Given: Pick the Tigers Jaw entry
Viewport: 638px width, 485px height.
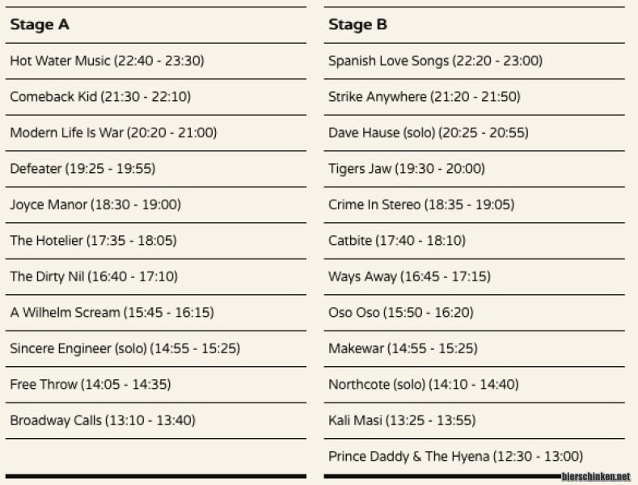Looking at the screenshot, I should 406,169.
